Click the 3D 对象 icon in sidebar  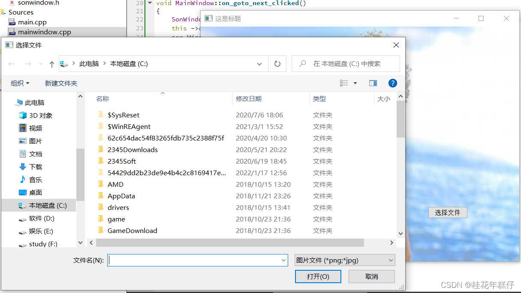[x=23, y=115]
